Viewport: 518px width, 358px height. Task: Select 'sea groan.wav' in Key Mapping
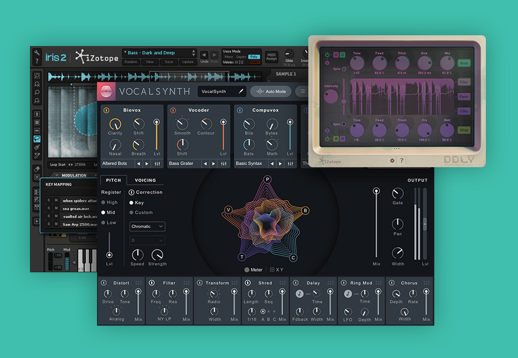tap(76, 208)
